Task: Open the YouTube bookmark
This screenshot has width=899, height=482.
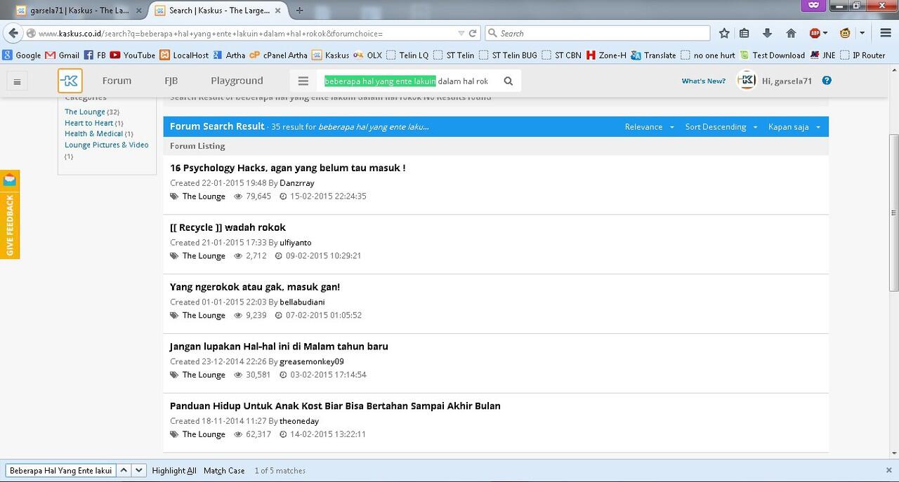Action: (x=133, y=55)
